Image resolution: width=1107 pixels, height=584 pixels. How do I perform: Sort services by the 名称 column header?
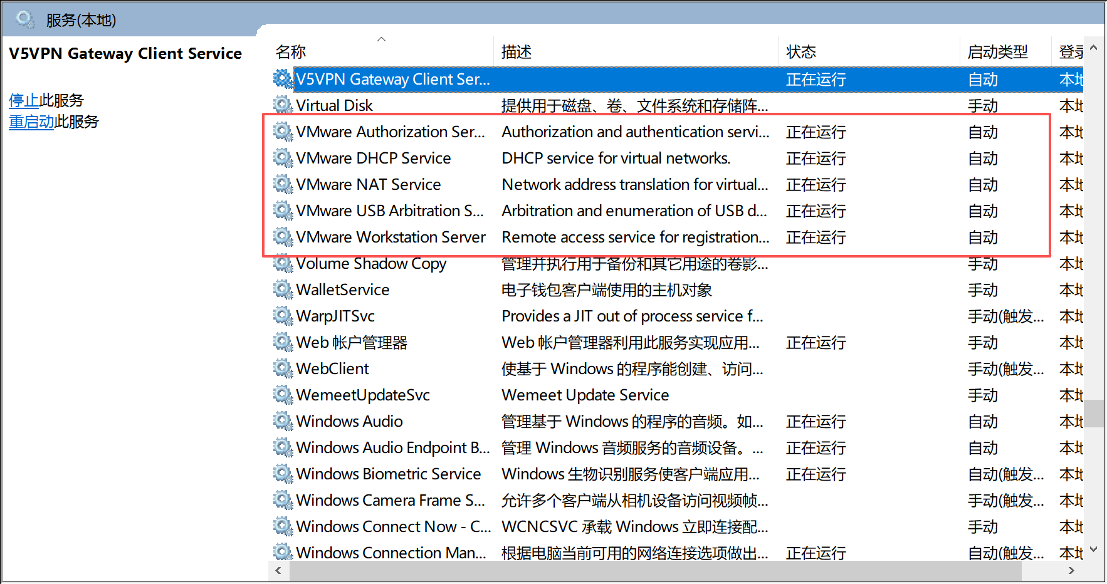pyautogui.click(x=291, y=52)
